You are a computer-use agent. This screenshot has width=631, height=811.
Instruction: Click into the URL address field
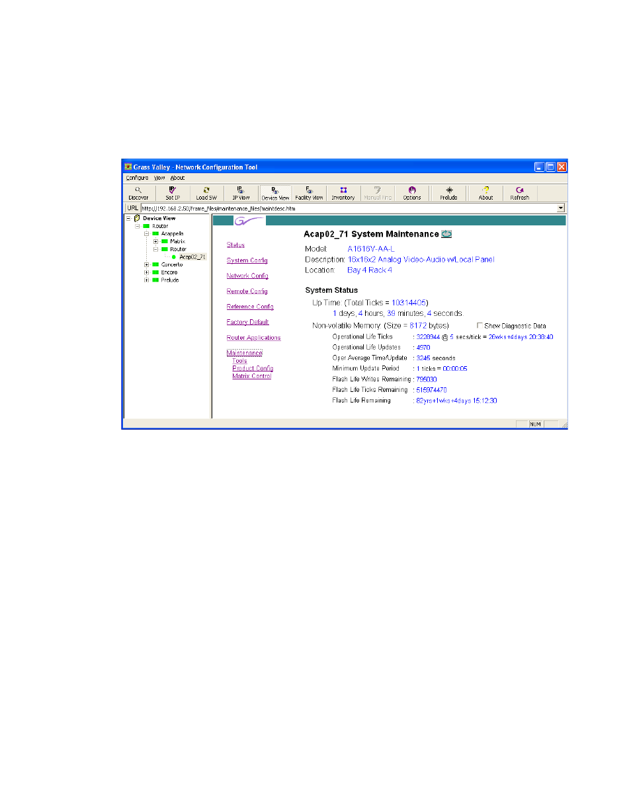[x=349, y=208]
